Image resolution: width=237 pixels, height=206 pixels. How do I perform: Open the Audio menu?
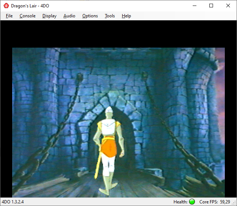click(69, 16)
